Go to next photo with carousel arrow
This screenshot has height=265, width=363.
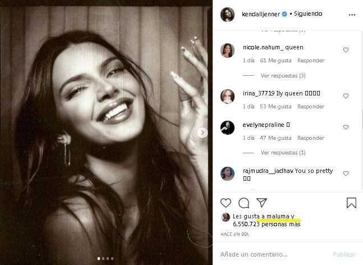(203, 132)
